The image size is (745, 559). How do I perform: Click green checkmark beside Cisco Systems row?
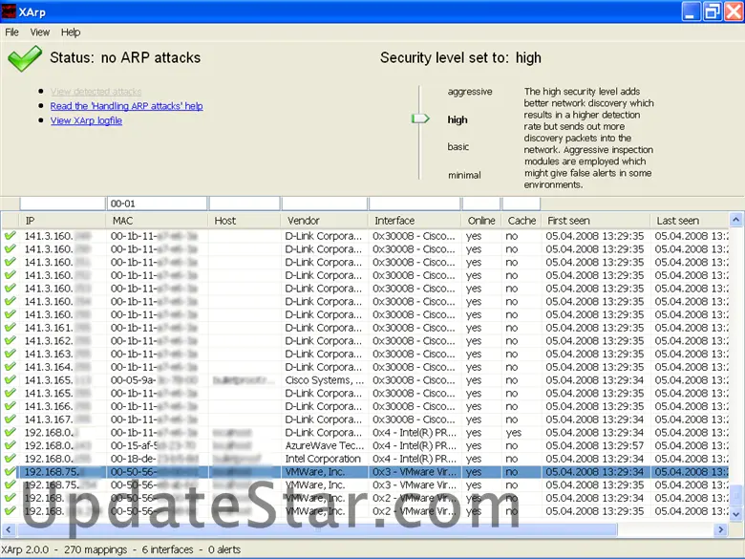pyautogui.click(x=11, y=380)
